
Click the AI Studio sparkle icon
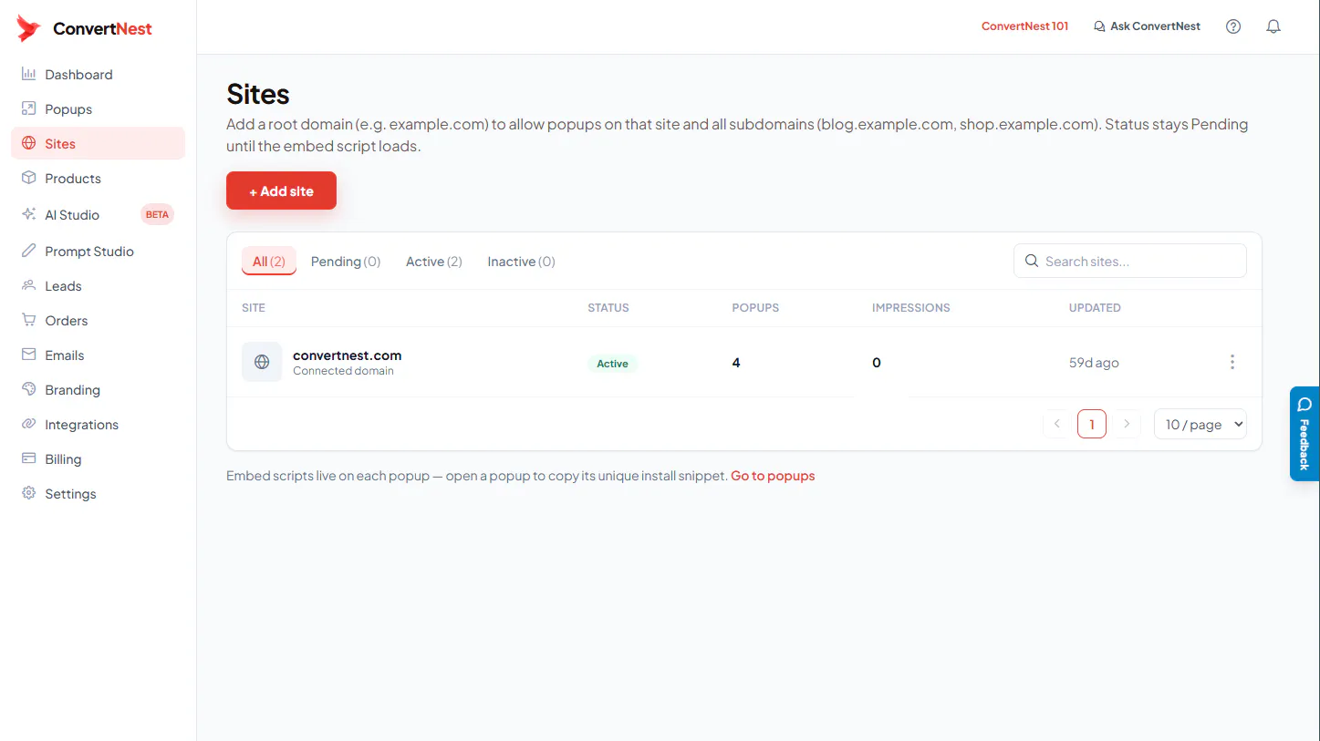tap(29, 214)
